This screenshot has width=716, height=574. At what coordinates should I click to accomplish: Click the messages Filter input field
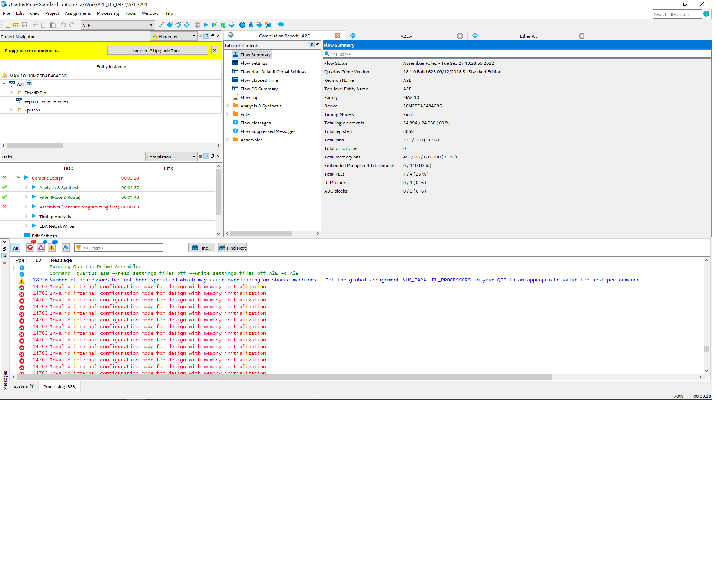coord(122,248)
